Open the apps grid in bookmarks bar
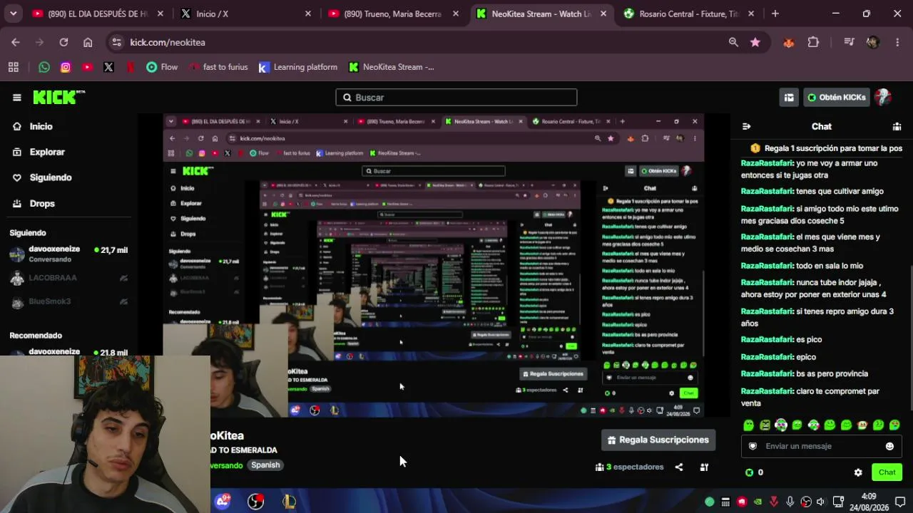Image resolution: width=913 pixels, height=513 pixels. pyautogui.click(x=13, y=67)
